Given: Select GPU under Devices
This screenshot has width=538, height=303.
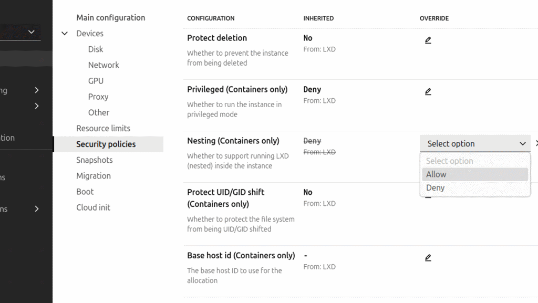Looking at the screenshot, I should click(x=96, y=81).
